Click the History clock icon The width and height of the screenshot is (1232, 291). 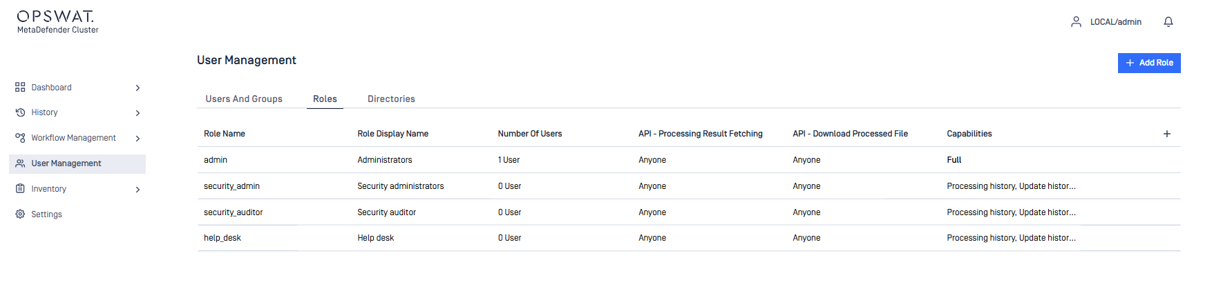[x=20, y=112]
